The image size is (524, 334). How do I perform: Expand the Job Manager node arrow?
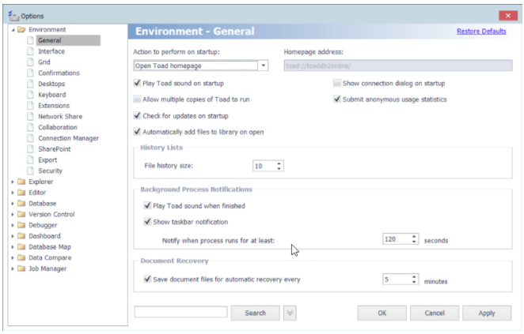click(13, 268)
